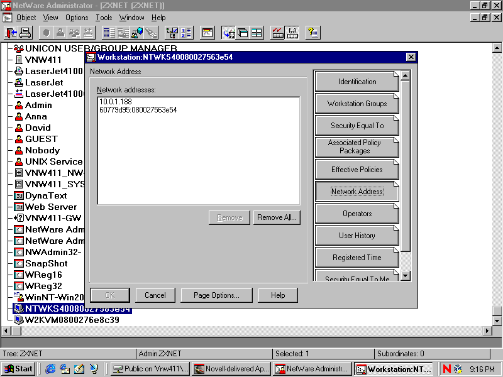Open the Options menu
This screenshot has height=377, width=503.
77,18
